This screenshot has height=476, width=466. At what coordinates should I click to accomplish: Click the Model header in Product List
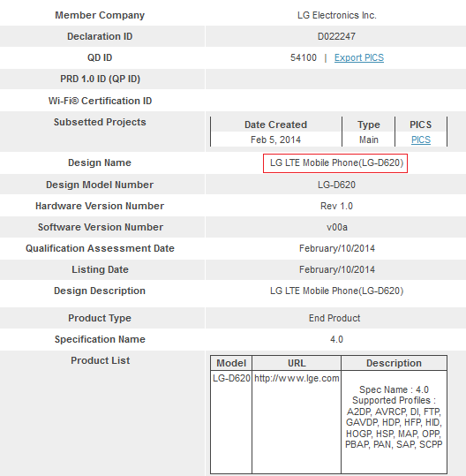pos(231,363)
